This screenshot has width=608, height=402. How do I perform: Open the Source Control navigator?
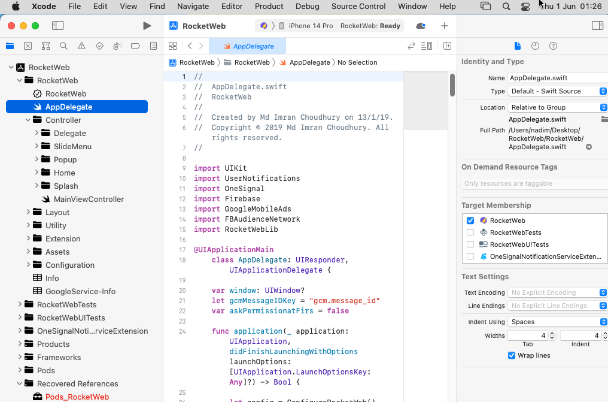[28, 46]
